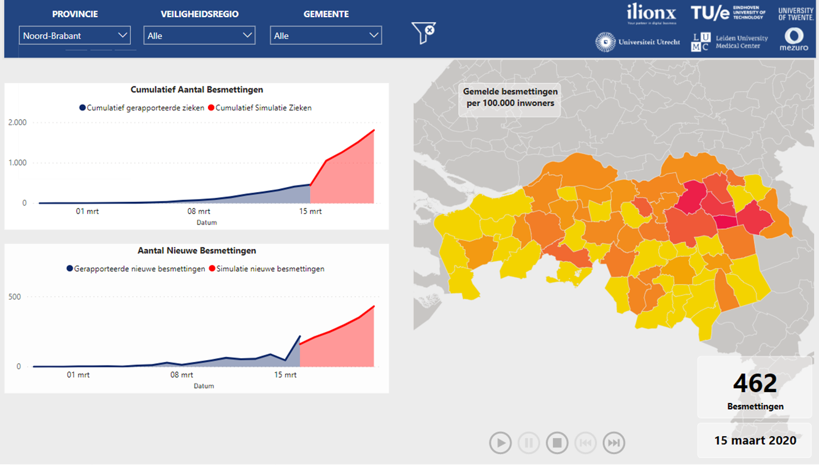Skip to previous date step
The image size is (819, 465).
click(585, 442)
